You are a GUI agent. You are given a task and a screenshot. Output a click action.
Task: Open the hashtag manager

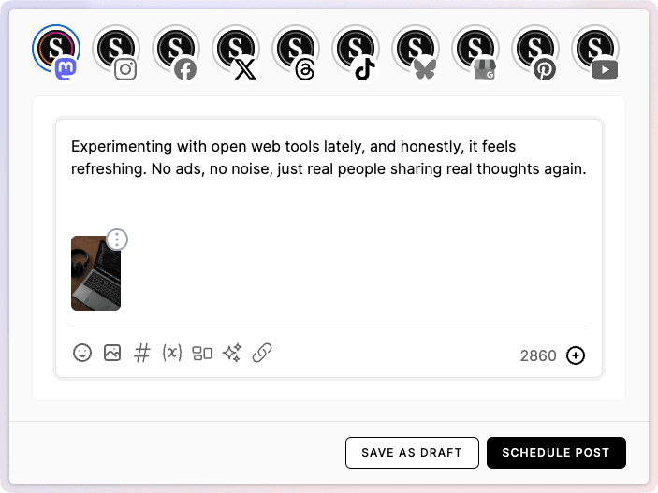point(142,353)
